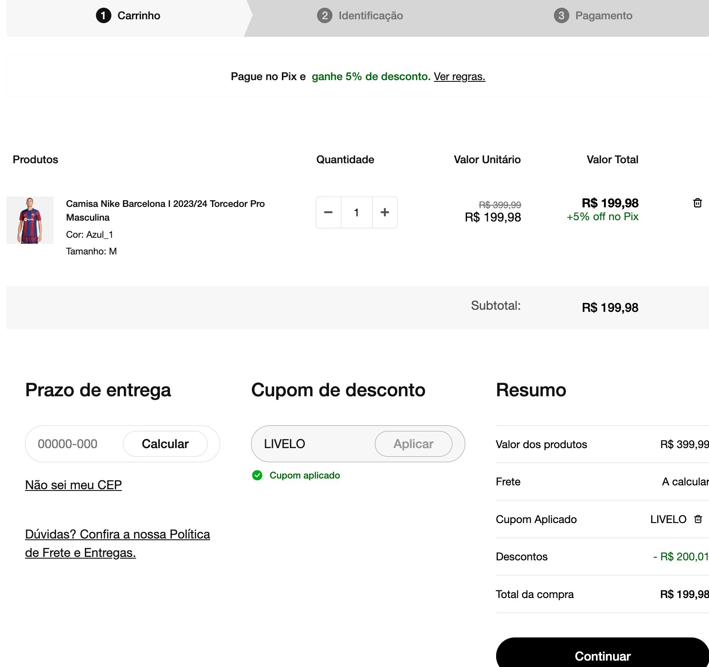Click the Aplicar coupon button

tap(413, 444)
